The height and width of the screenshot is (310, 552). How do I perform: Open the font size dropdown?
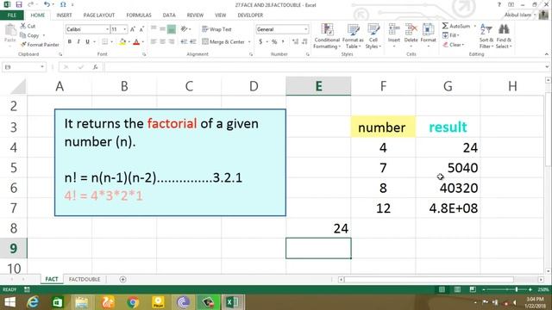[x=124, y=29]
